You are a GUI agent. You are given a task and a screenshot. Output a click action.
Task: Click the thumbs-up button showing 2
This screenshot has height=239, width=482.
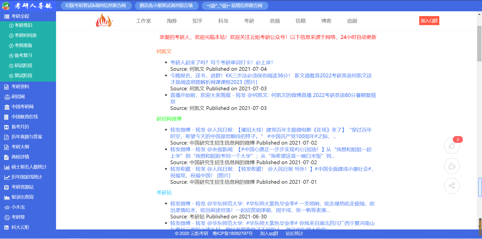(x=452, y=146)
